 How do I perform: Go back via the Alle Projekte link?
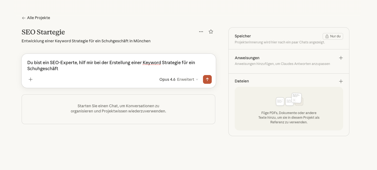(39, 18)
